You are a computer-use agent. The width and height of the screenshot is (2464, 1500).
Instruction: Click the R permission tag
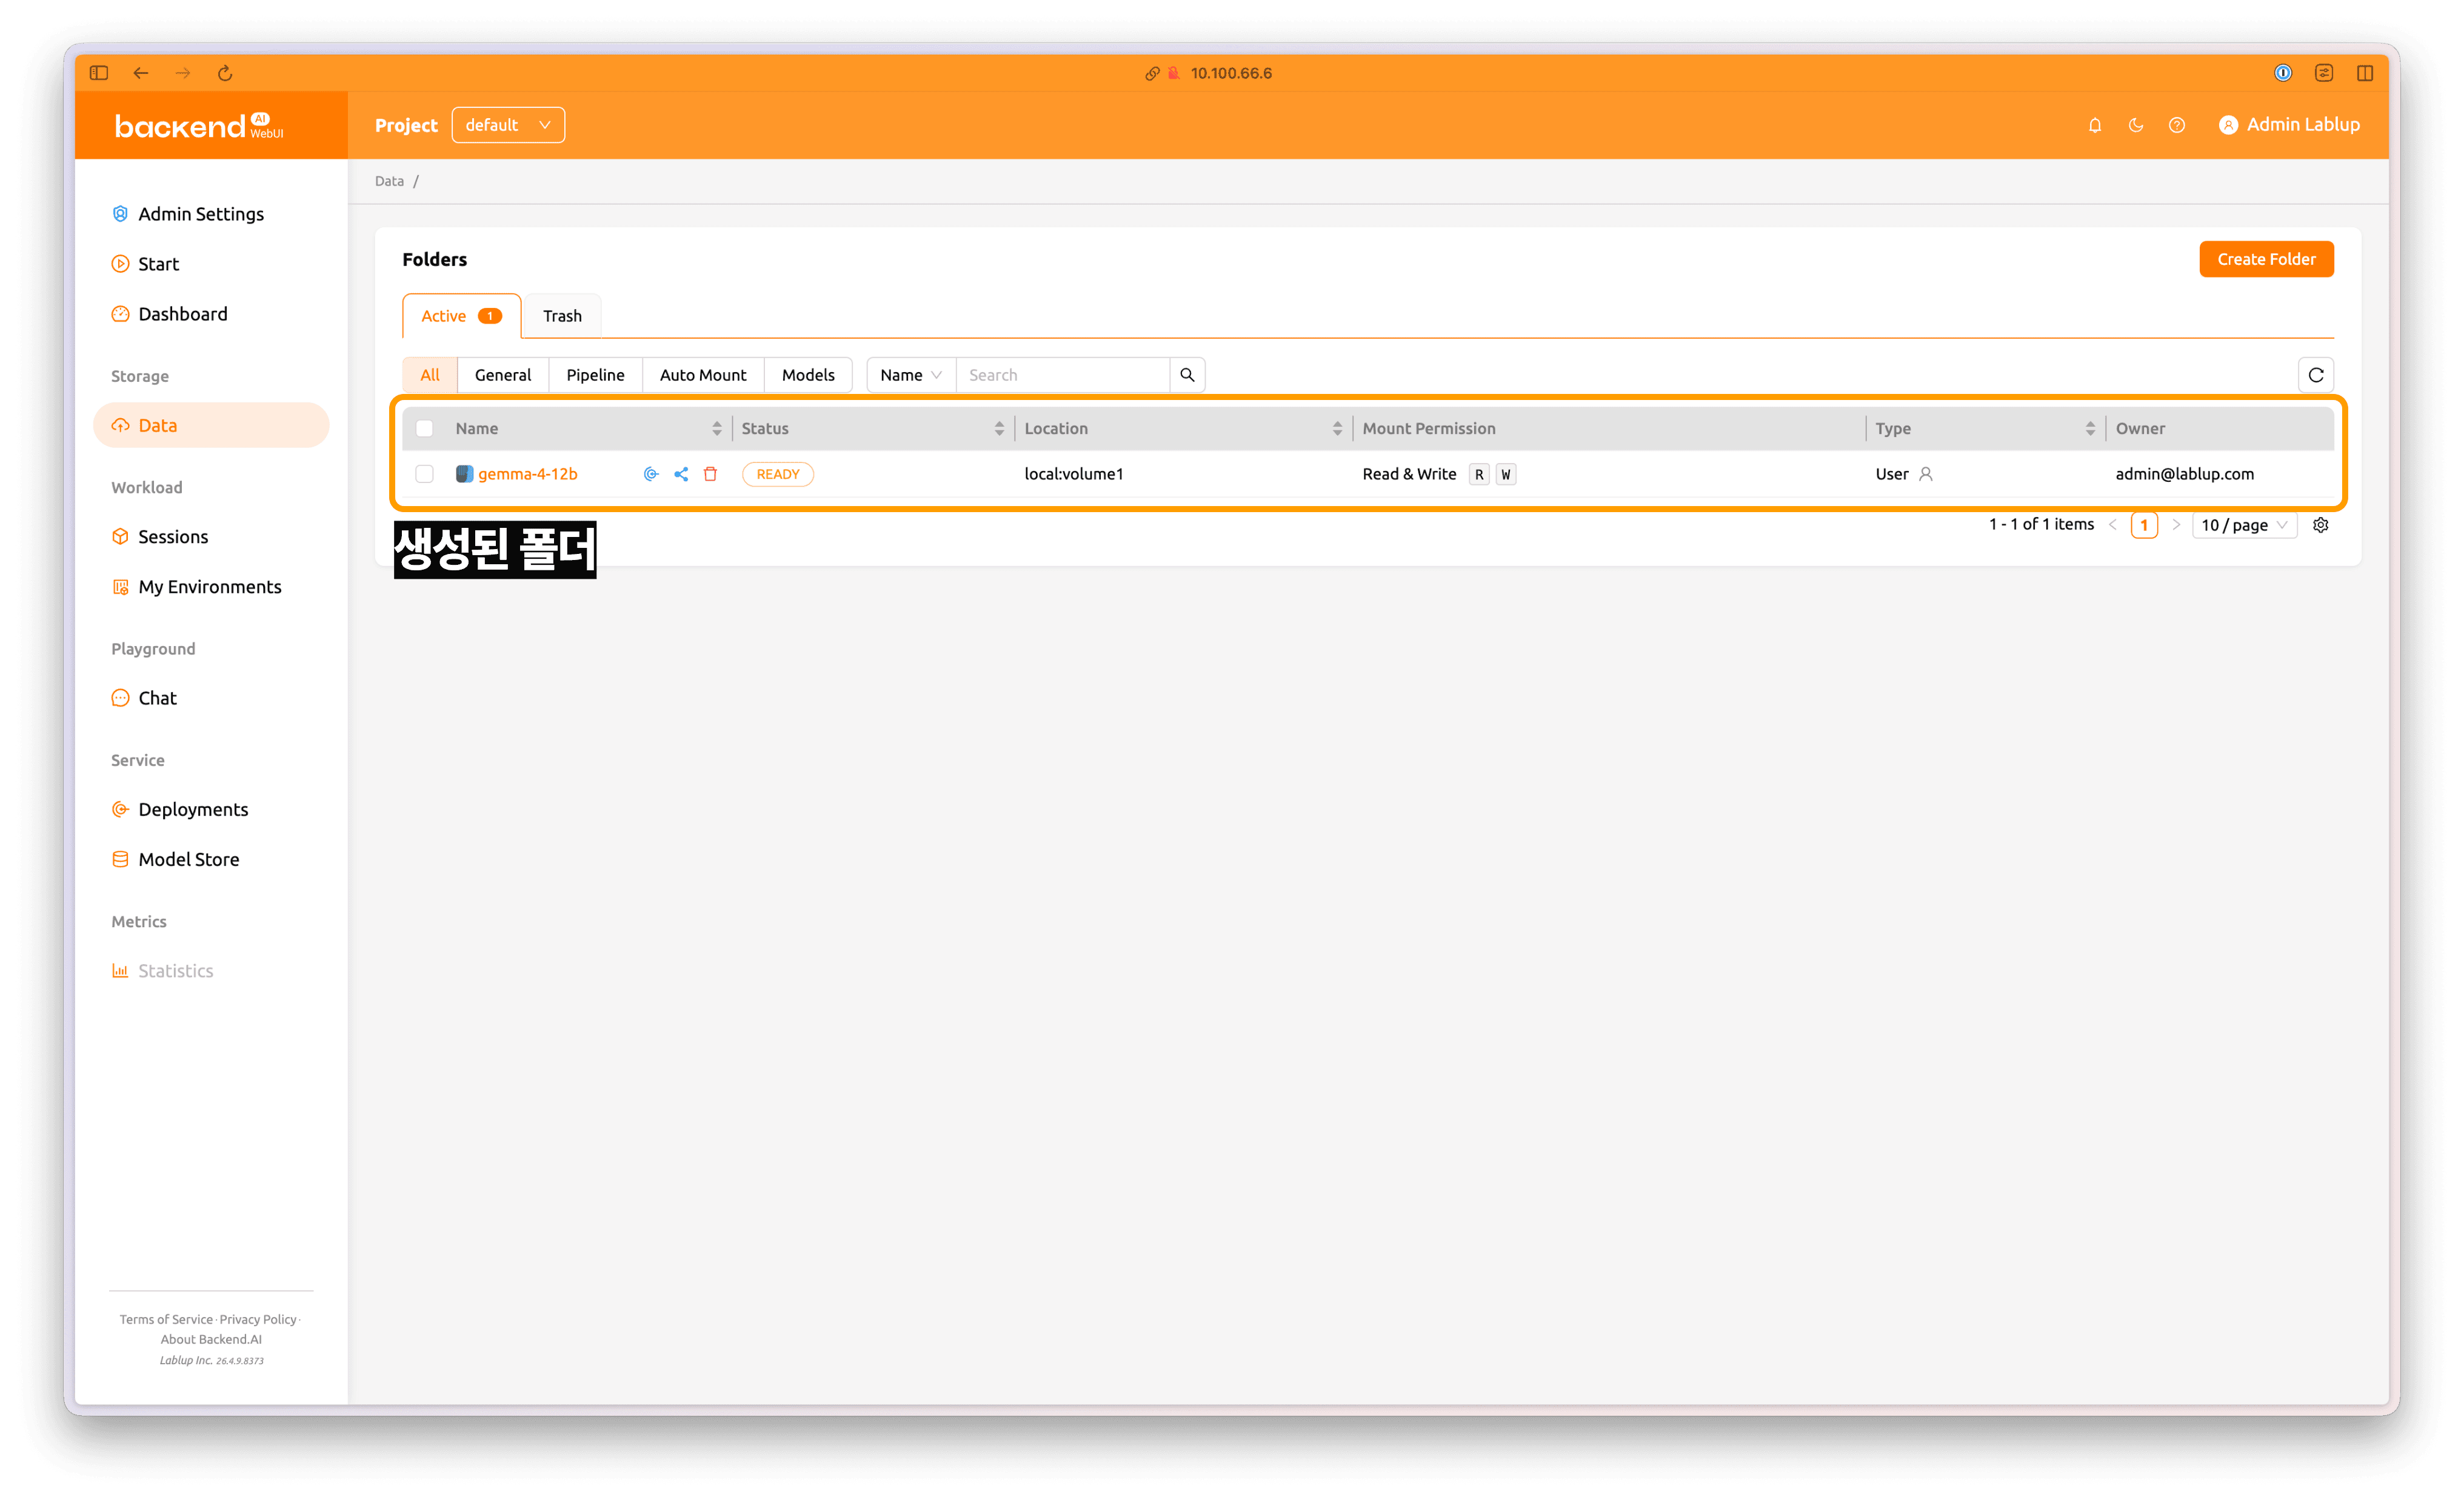tap(1479, 474)
